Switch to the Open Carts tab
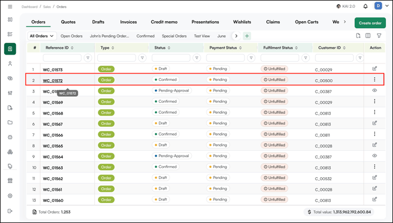The width and height of the screenshot is (393, 223). (x=307, y=22)
